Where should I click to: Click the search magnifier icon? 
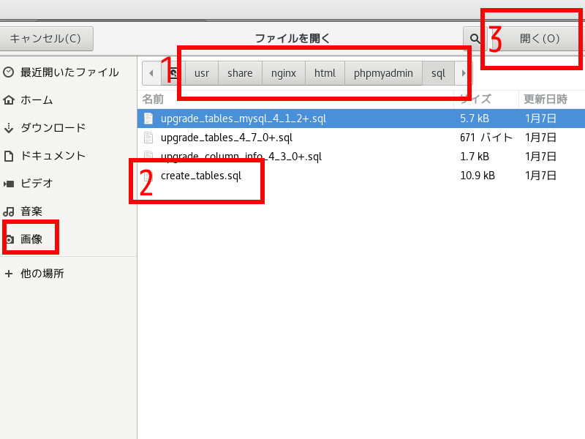coord(475,38)
